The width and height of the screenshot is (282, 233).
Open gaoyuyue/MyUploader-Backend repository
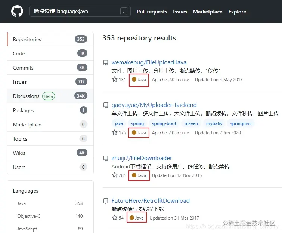coord(154,105)
